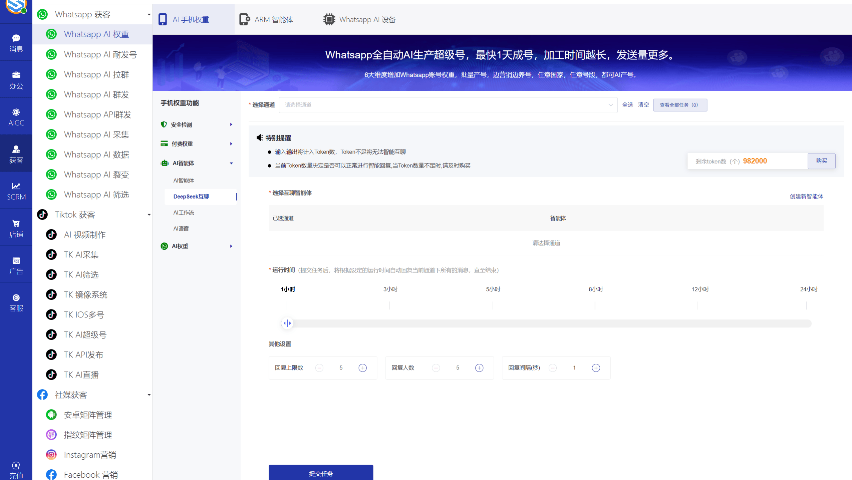The width and height of the screenshot is (852, 480).
Task: Open the 店铺 shop section
Action: [x=16, y=227]
